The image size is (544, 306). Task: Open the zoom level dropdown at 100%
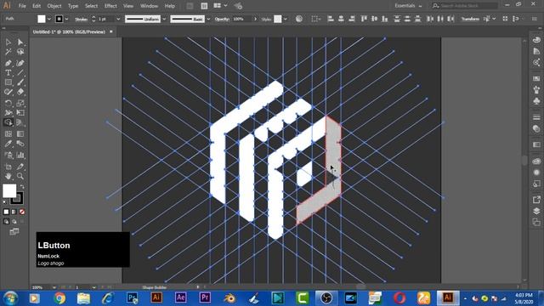(x=54, y=287)
